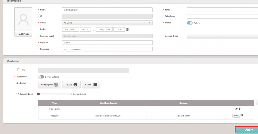Click the Add Photo button
Viewport: 258px width, 134px height.
pyautogui.click(x=23, y=34)
